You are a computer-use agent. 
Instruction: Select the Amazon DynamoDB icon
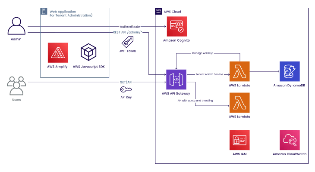tap(290, 71)
